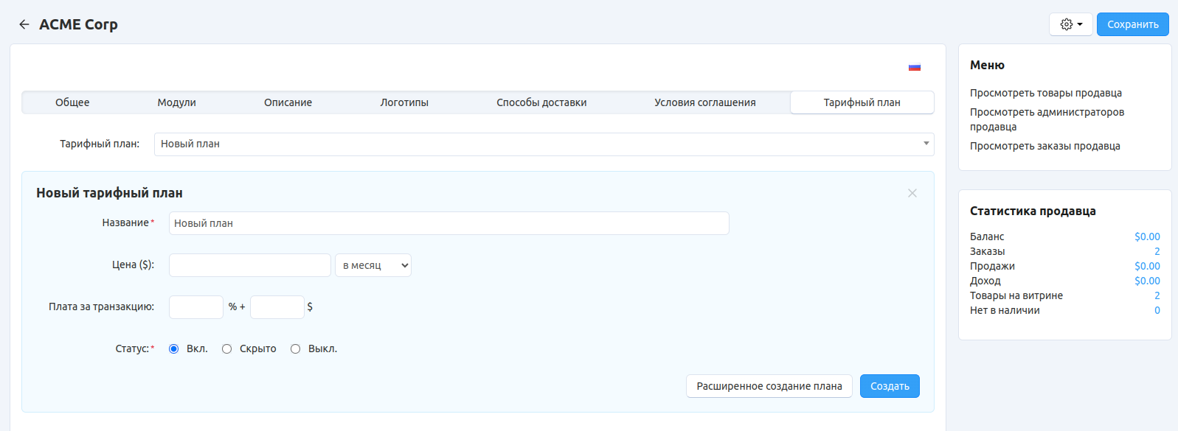Click the Сохранить button
1178x431 pixels.
click(1132, 24)
